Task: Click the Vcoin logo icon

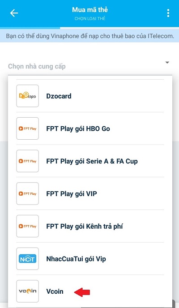Action: click(x=27, y=291)
